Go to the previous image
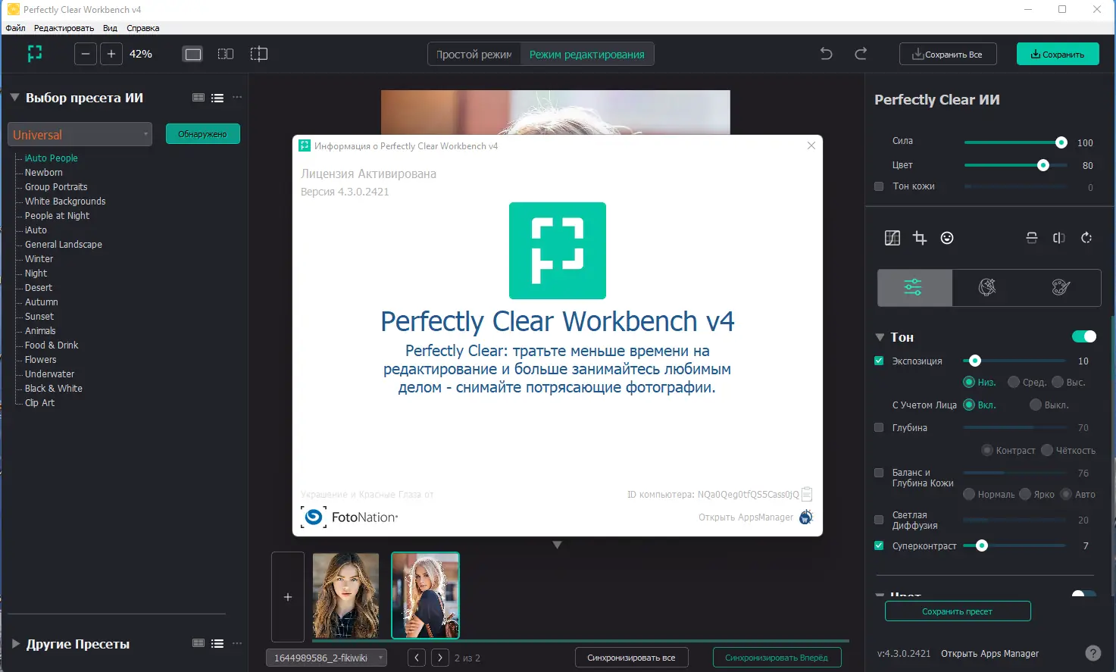The height and width of the screenshot is (672, 1116). tap(417, 658)
